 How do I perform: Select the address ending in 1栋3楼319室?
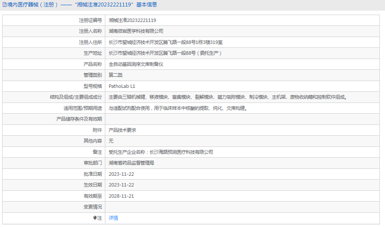(166, 42)
